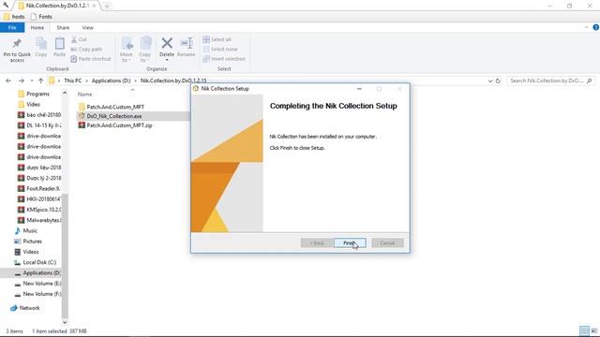The height and width of the screenshot is (337, 600).
Task: Open the Move to dropdown
Action: tap(127, 50)
